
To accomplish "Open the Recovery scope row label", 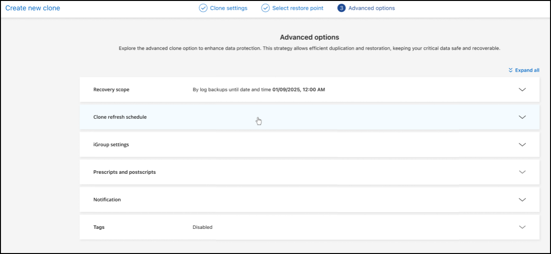I will pos(111,90).
